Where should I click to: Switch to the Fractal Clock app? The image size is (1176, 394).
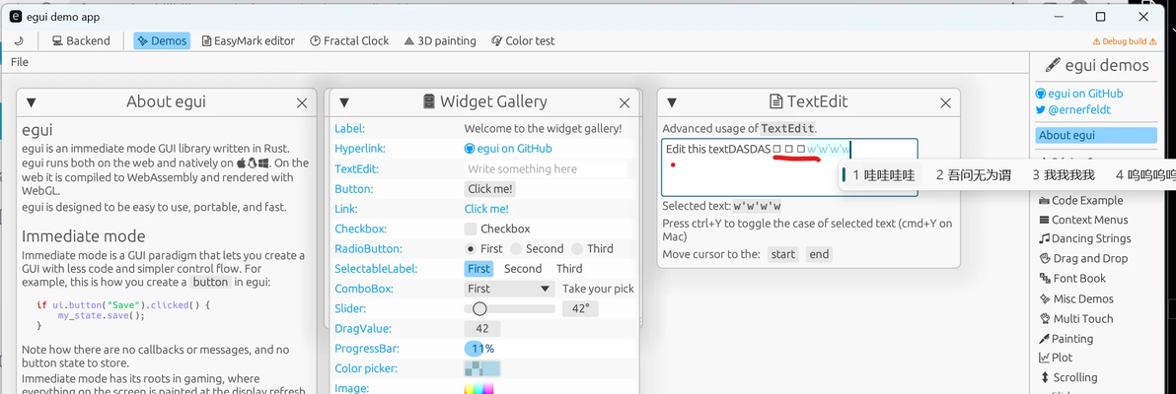[349, 41]
